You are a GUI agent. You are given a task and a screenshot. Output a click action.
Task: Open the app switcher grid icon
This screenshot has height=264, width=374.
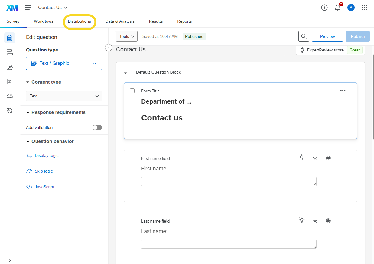coord(364,8)
